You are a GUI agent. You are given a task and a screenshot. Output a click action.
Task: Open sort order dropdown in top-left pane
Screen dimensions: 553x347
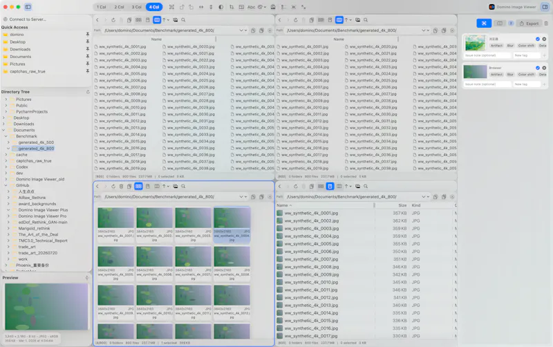pos(166,20)
